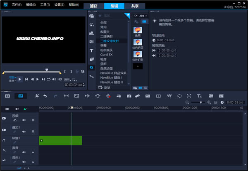
Task: Click the timeline zoom slider
Action: [x=201, y=102]
